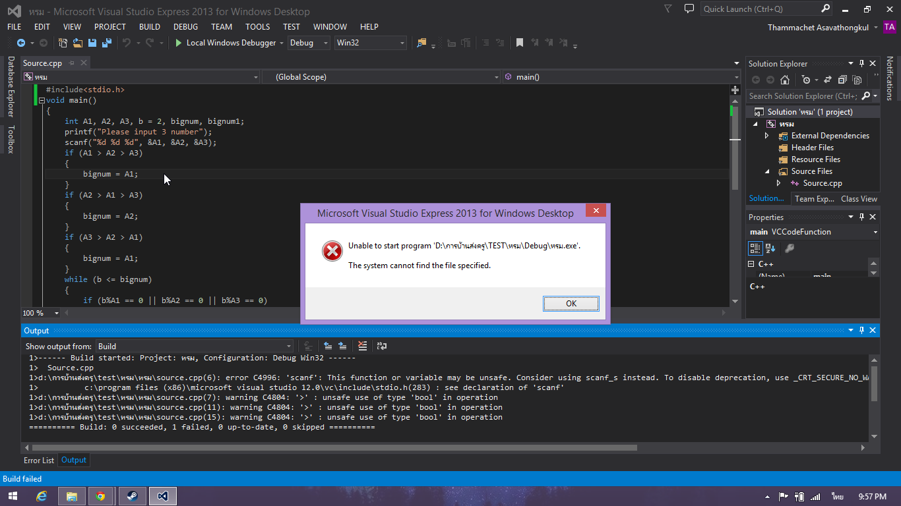Image resolution: width=901 pixels, height=506 pixels.
Task: Expand External Dependencies node
Action: click(x=766, y=136)
